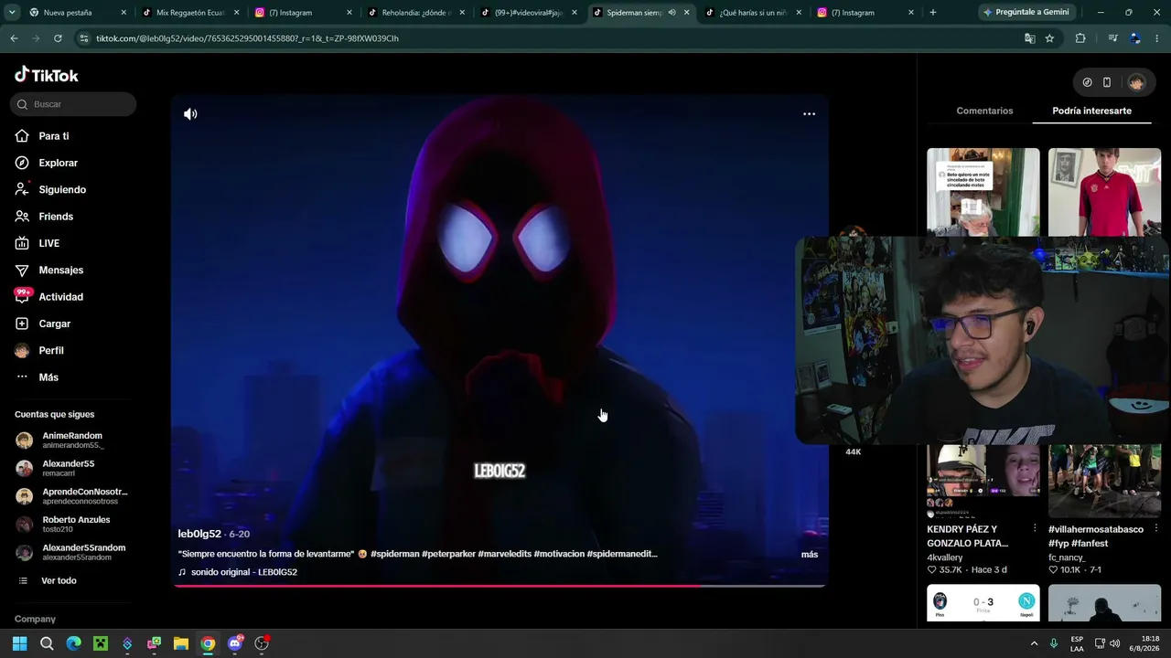Open Discord from the taskbar
Image resolution: width=1171 pixels, height=658 pixels.
pyautogui.click(x=235, y=643)
